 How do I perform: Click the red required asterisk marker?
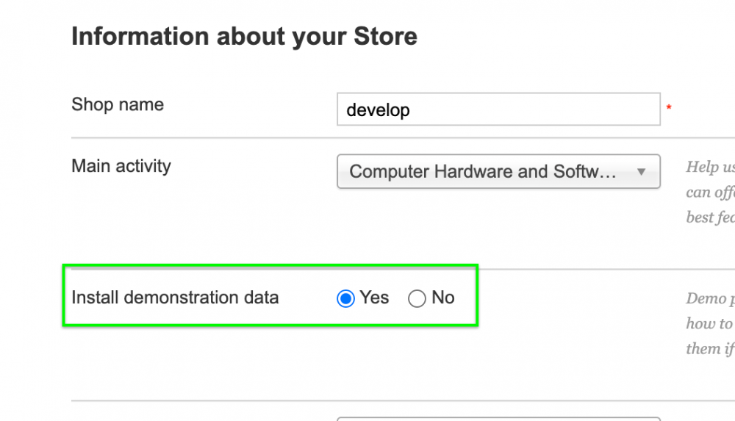click(x=669, y=109)
